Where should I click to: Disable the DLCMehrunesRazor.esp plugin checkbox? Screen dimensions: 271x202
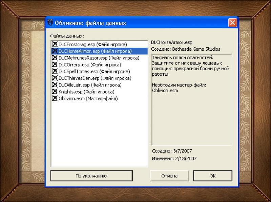(x=55, y=58)
